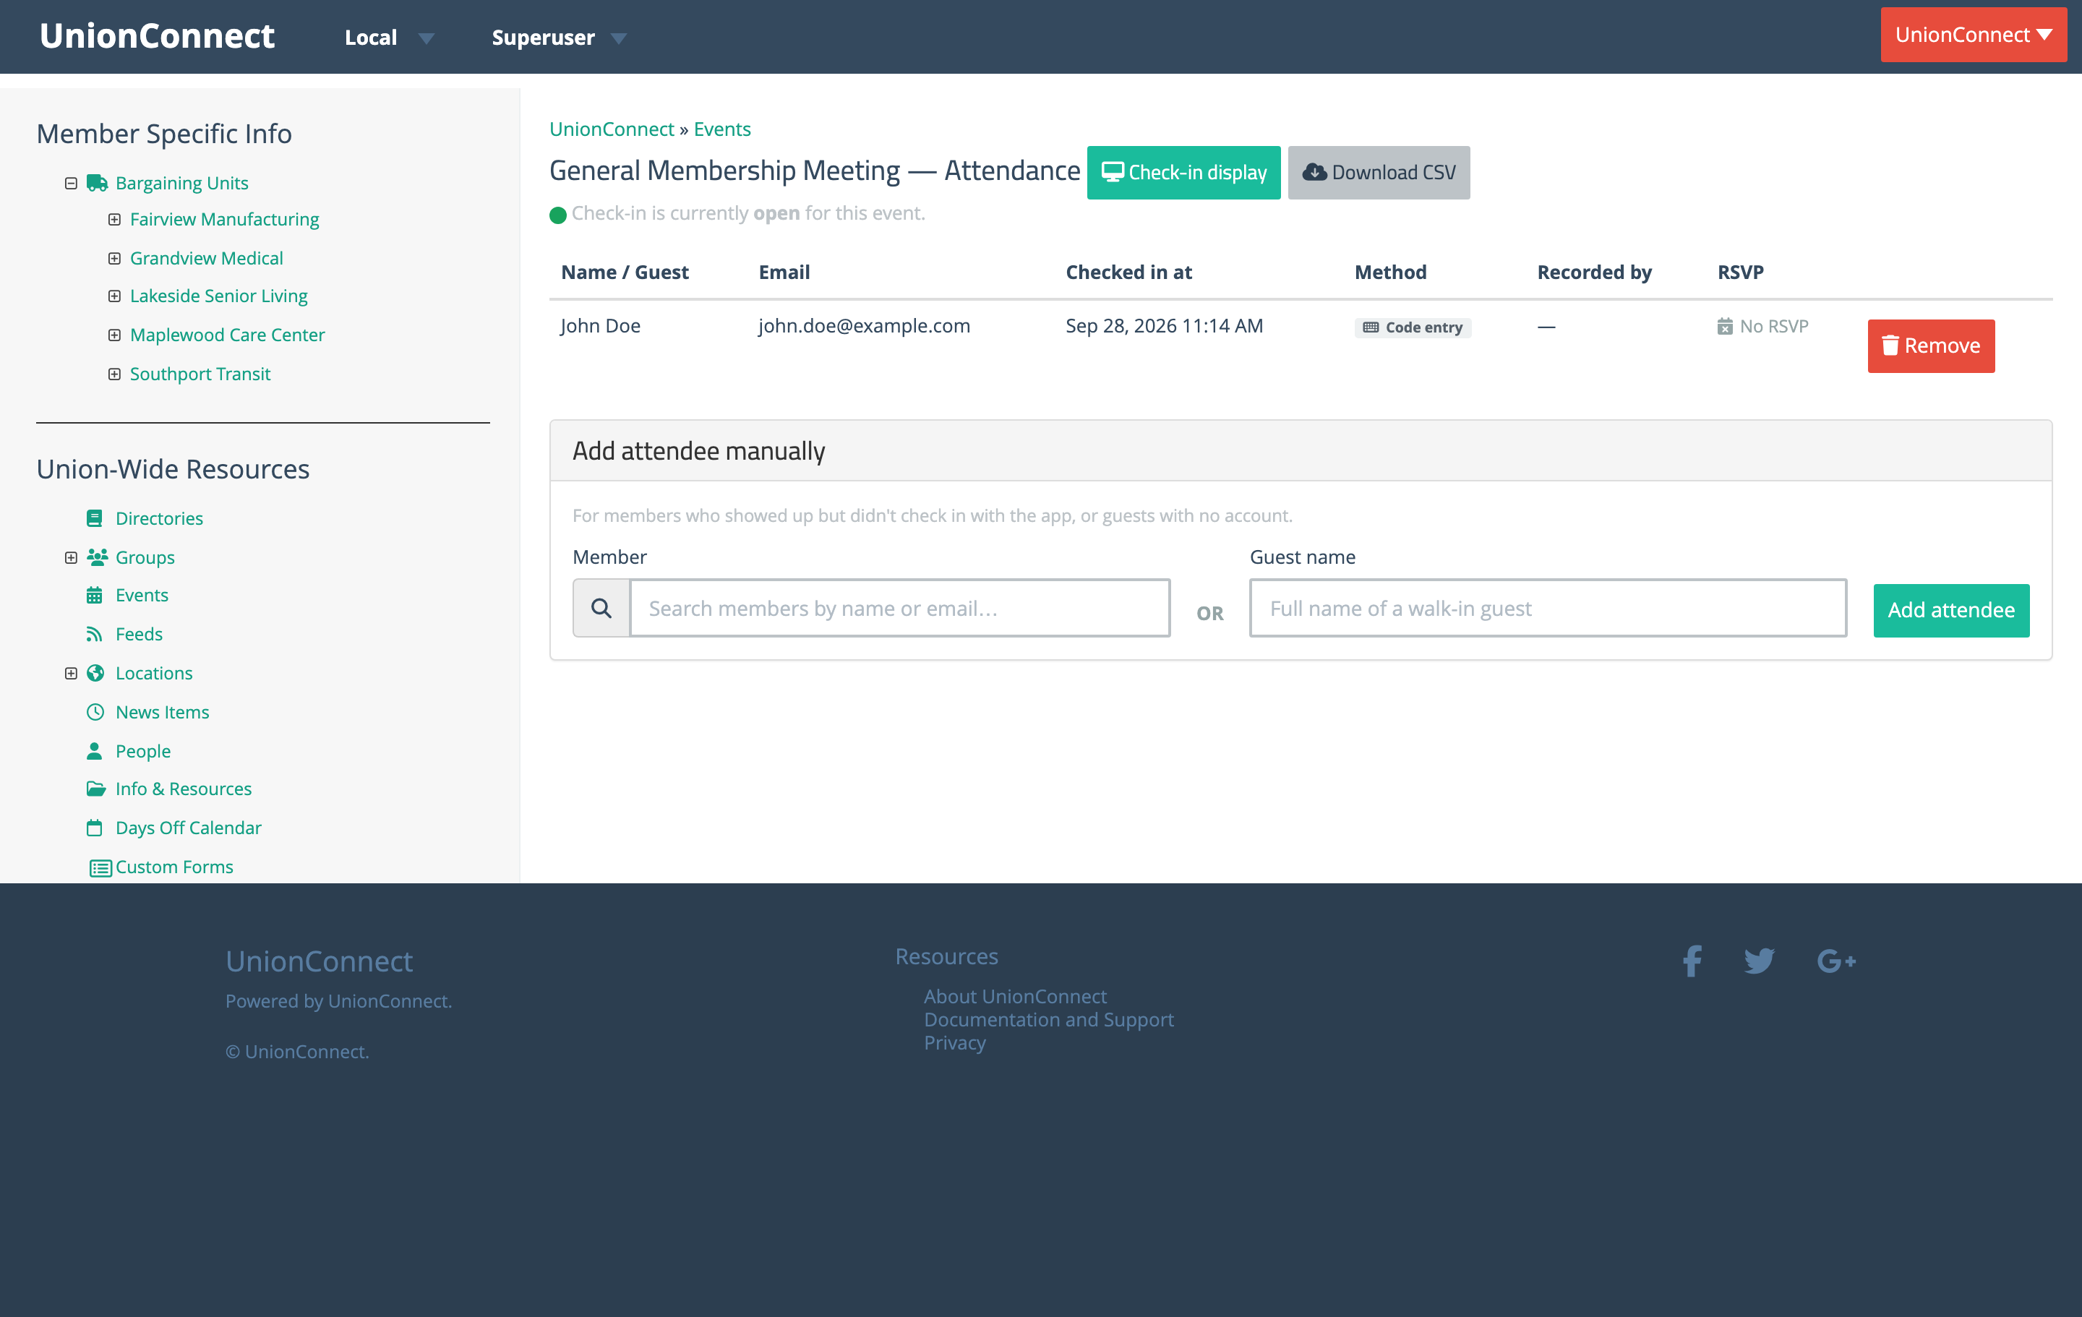Screen dimensions: 2082x1317
Task: Remove John Doe from attendance
Action: [1931, 346]
